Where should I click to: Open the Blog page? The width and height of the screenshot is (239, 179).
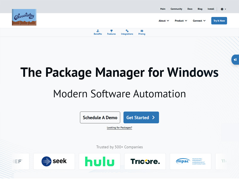(200, 9)
